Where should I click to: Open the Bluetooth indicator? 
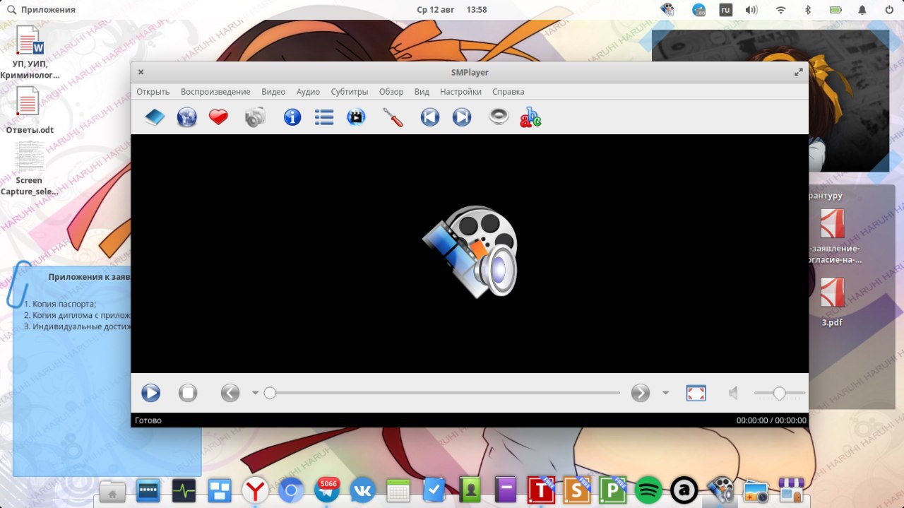coord(808,10)
